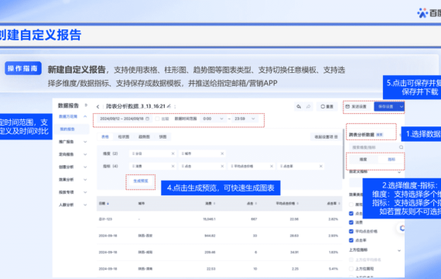The image size is (441, 279).
Task: Toggle the 比较 compare checkbox
Action: (157, 119)
